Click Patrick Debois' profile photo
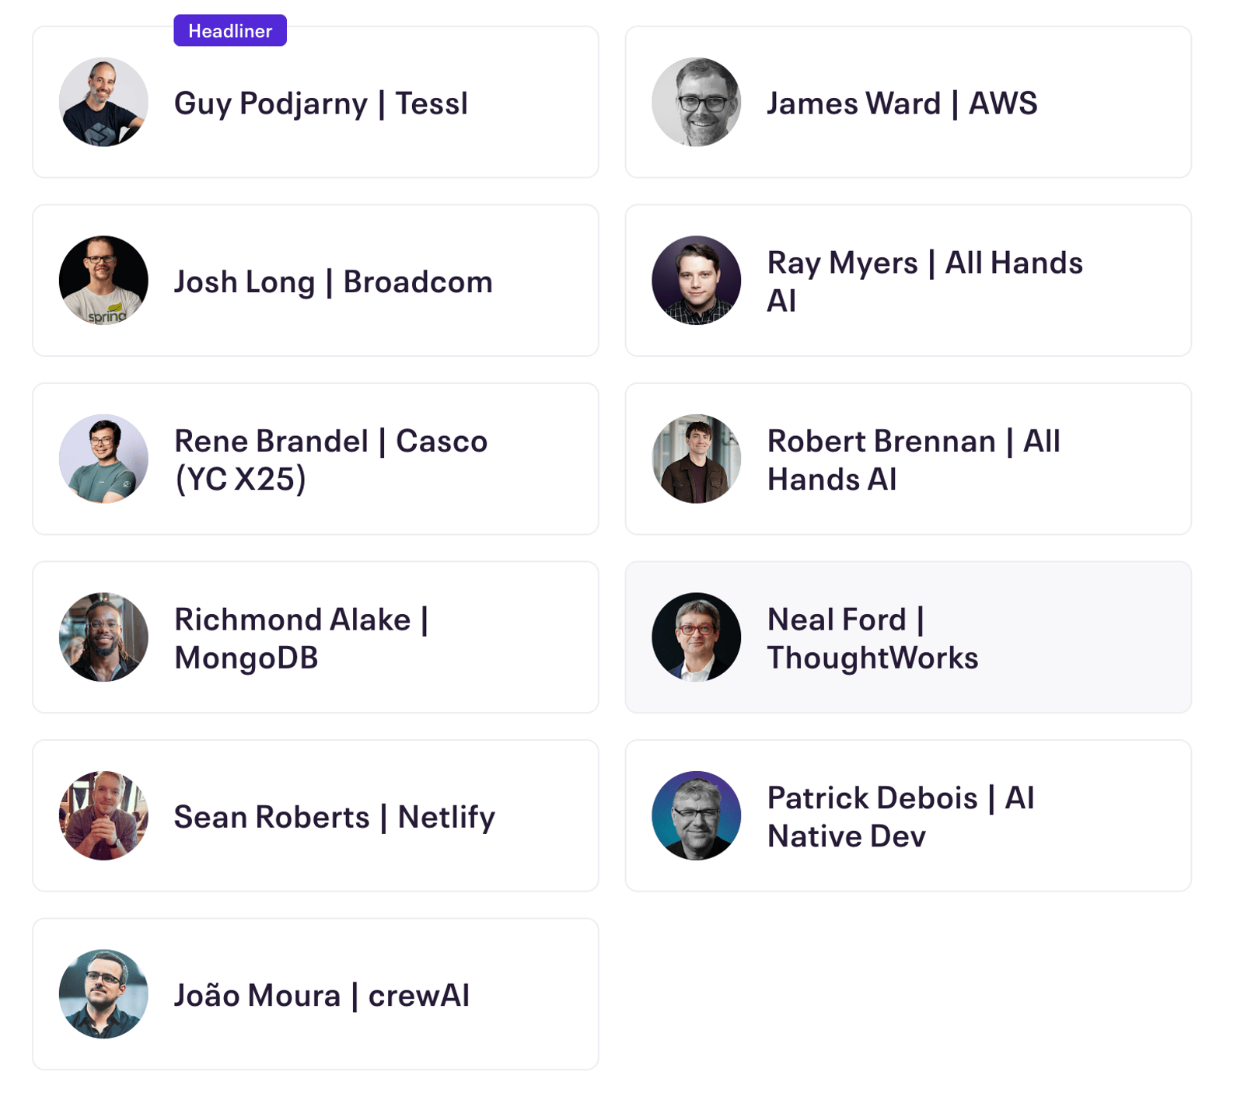 coord(696,815)
